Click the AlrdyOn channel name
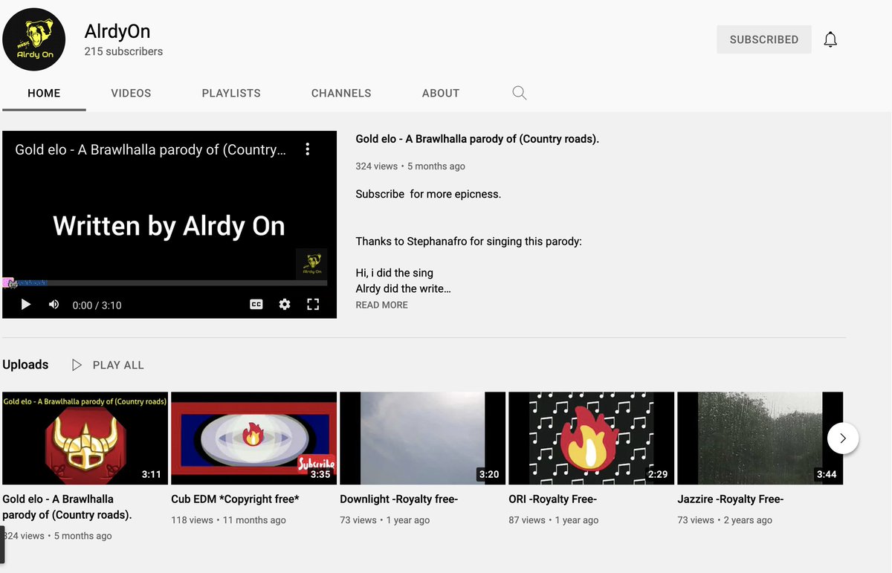 pyautogui.click(x=117, y=31)
